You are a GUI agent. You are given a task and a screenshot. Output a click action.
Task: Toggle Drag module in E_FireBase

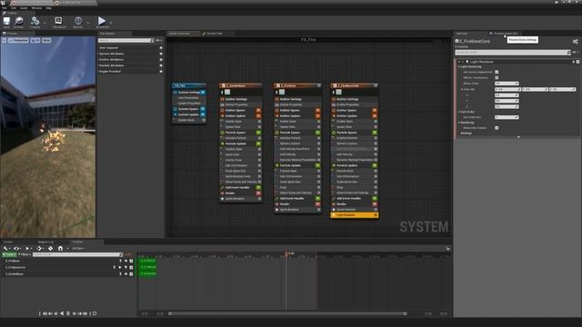click(x=318, y=188)
